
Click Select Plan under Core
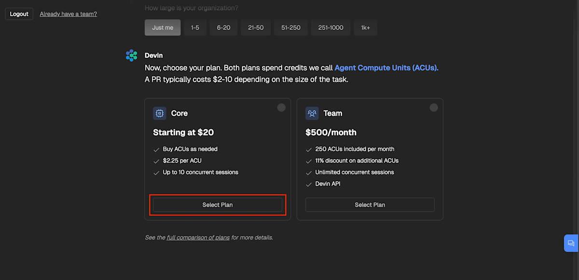point(218,205)
